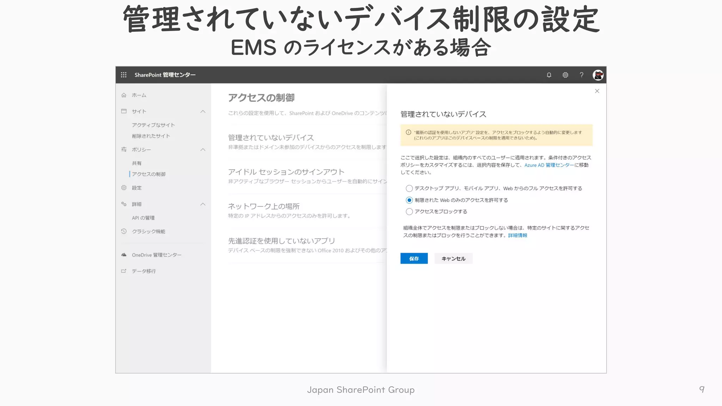722x406 pixels.
Task: Click the 設定 gear icon in sidebar
Action: (x=124, y=188)
